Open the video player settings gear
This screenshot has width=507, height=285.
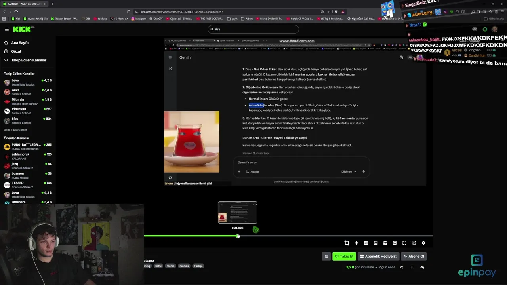pyautogui.click(x=423, y=243)
